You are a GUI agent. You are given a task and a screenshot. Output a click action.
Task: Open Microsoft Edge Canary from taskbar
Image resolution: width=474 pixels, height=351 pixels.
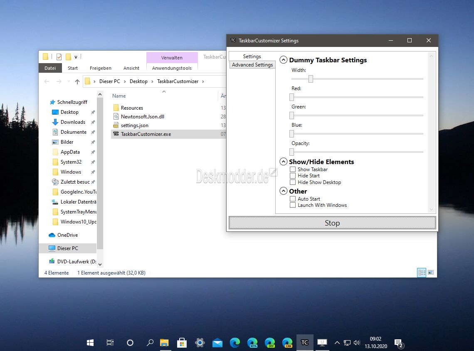pos(287,343)
